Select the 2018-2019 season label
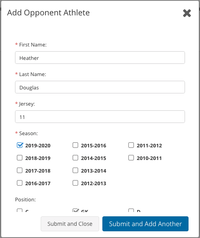The height and width of the screenshot is (238, 200). (38, 158)
